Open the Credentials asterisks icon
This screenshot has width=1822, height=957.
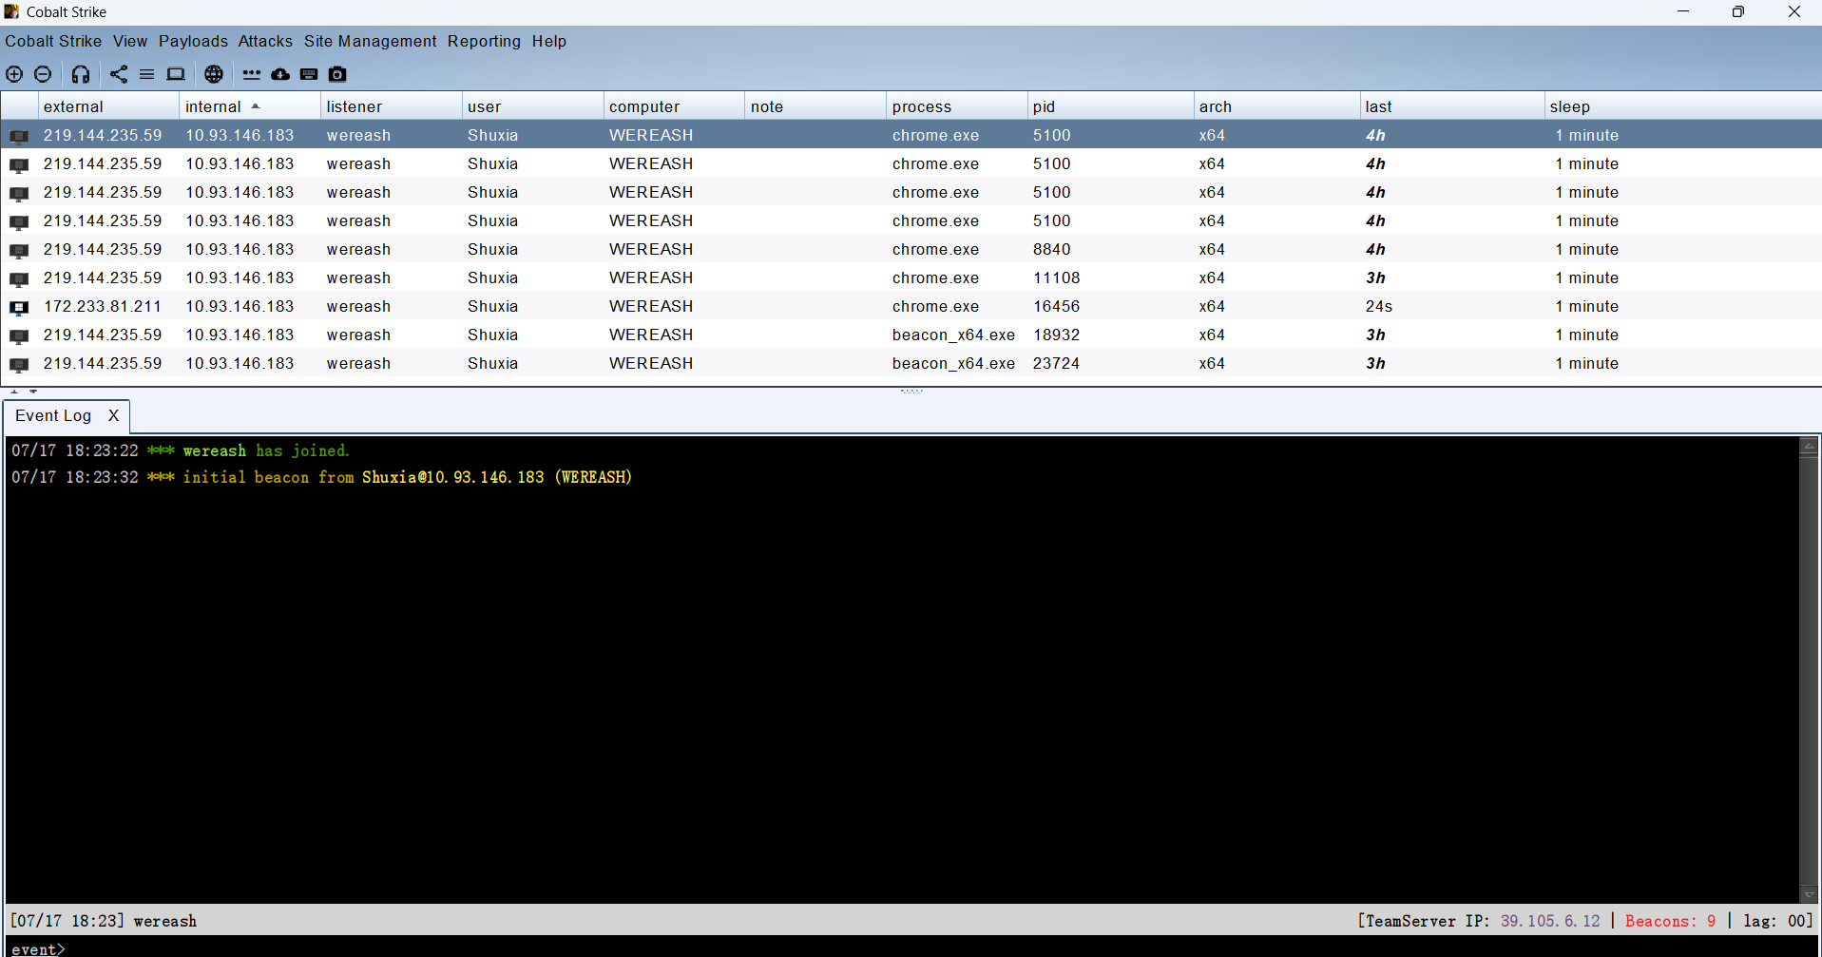[x=252, y=74]
